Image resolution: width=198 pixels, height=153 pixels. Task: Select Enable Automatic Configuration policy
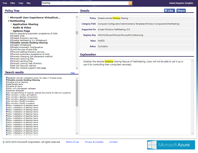coord(27,47)
